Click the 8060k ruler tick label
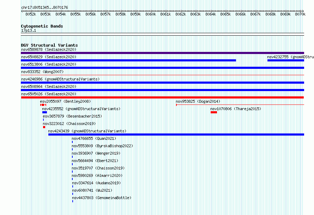The width and height of the screenshot is (314, 215). tap(151, 14)
